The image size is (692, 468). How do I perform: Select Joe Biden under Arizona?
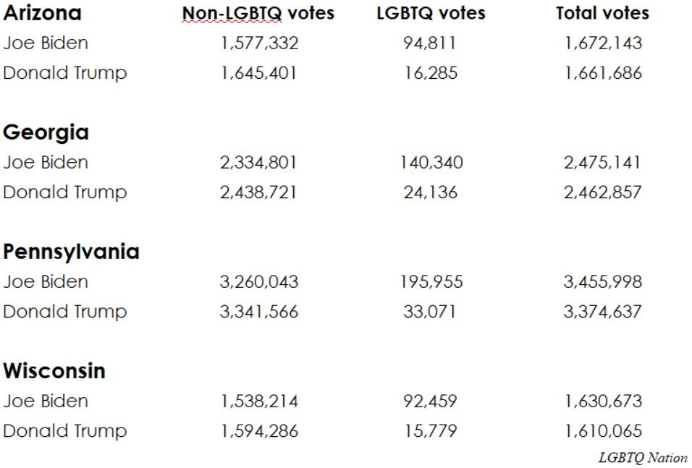46,43
